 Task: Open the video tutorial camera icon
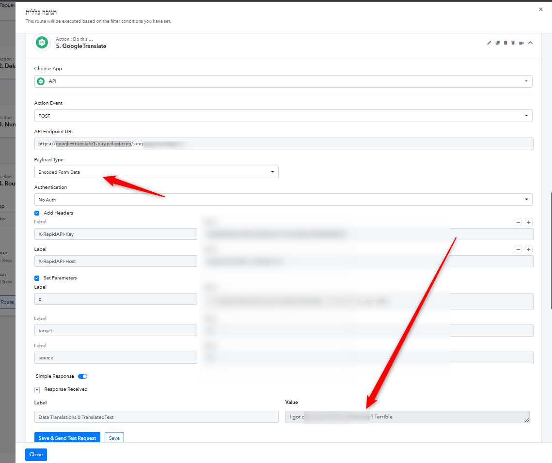click(x=521, y=43)
